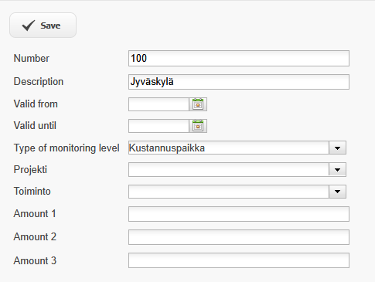The height and width of the screenshot is (282, 375).
Task: Click the Valid until date field
Action: pyautogui.click(x=159, y=126)
